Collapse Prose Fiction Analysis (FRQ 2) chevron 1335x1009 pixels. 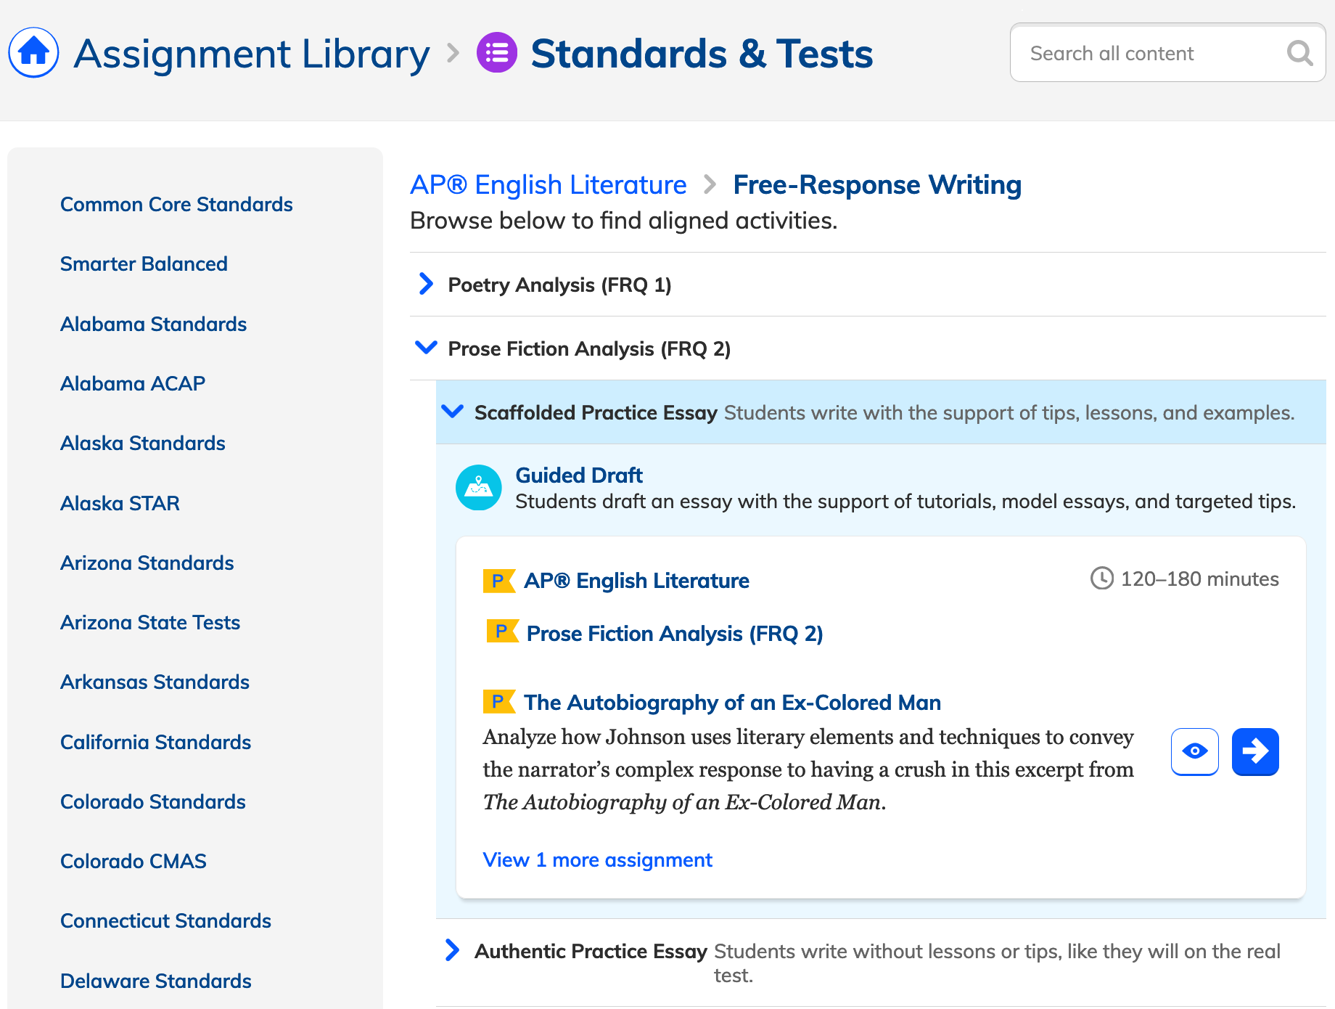tap(426, 348)
